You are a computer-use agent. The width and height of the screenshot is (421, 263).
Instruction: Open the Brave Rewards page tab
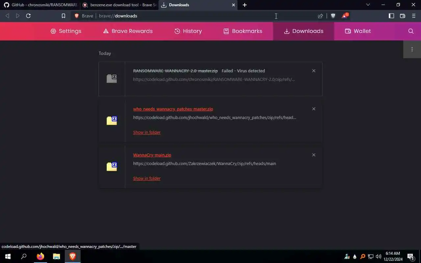coord(128,31)
